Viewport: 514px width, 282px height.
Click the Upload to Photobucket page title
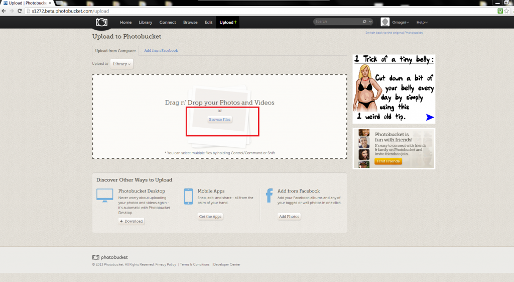pos(126,36)
